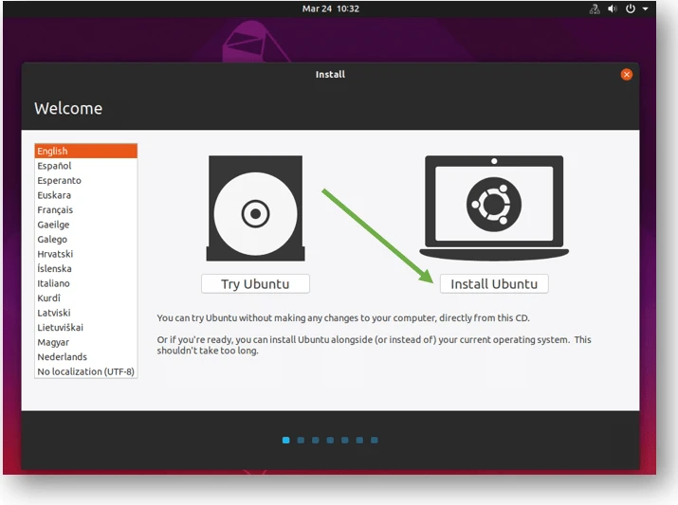The image size is (678, 505).
Task: Select Latviski language
Action: (x=85, y=313)
